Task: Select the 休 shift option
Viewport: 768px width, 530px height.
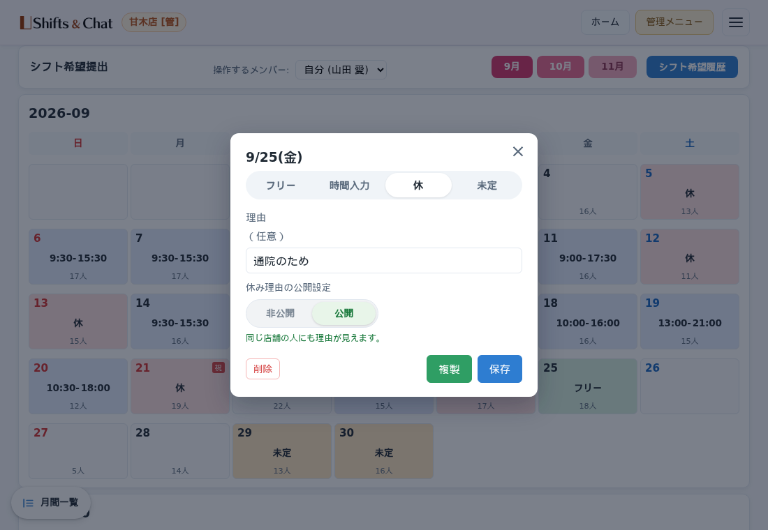Action: tap(418, 185)
